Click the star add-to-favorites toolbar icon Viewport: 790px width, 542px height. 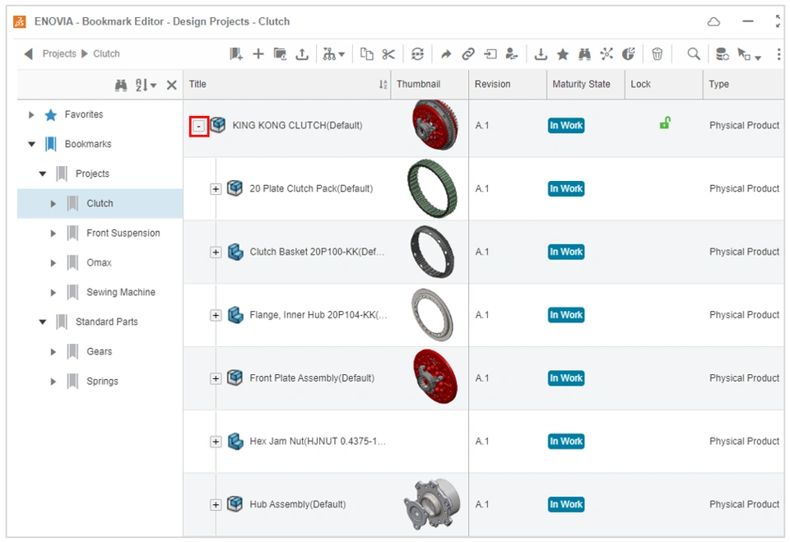coord(563,54)
